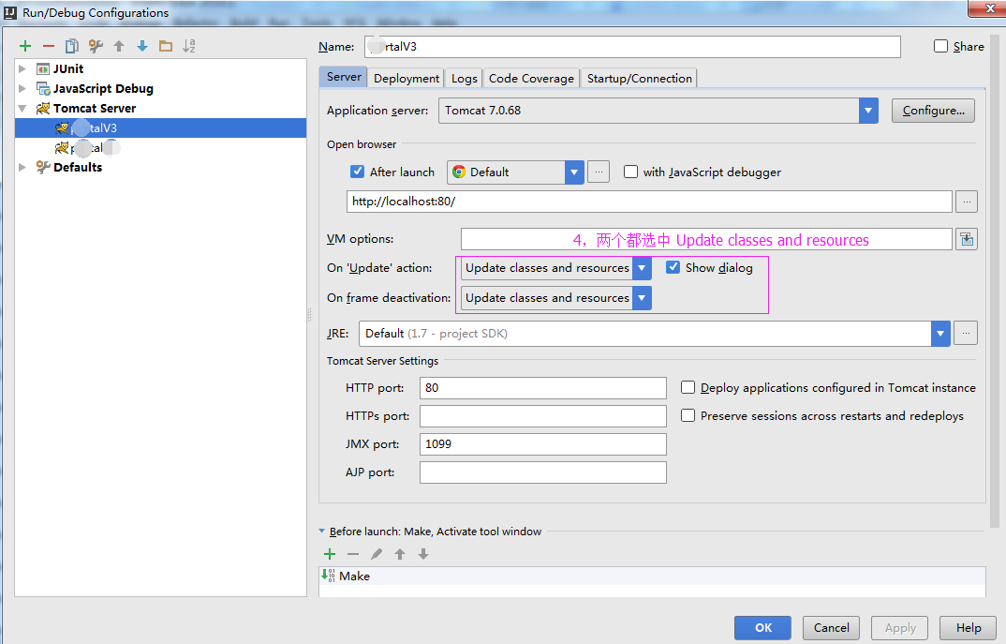Click the Configure... button
The width and height of the screenshot is (1006, 644).
tap(933, 111)
